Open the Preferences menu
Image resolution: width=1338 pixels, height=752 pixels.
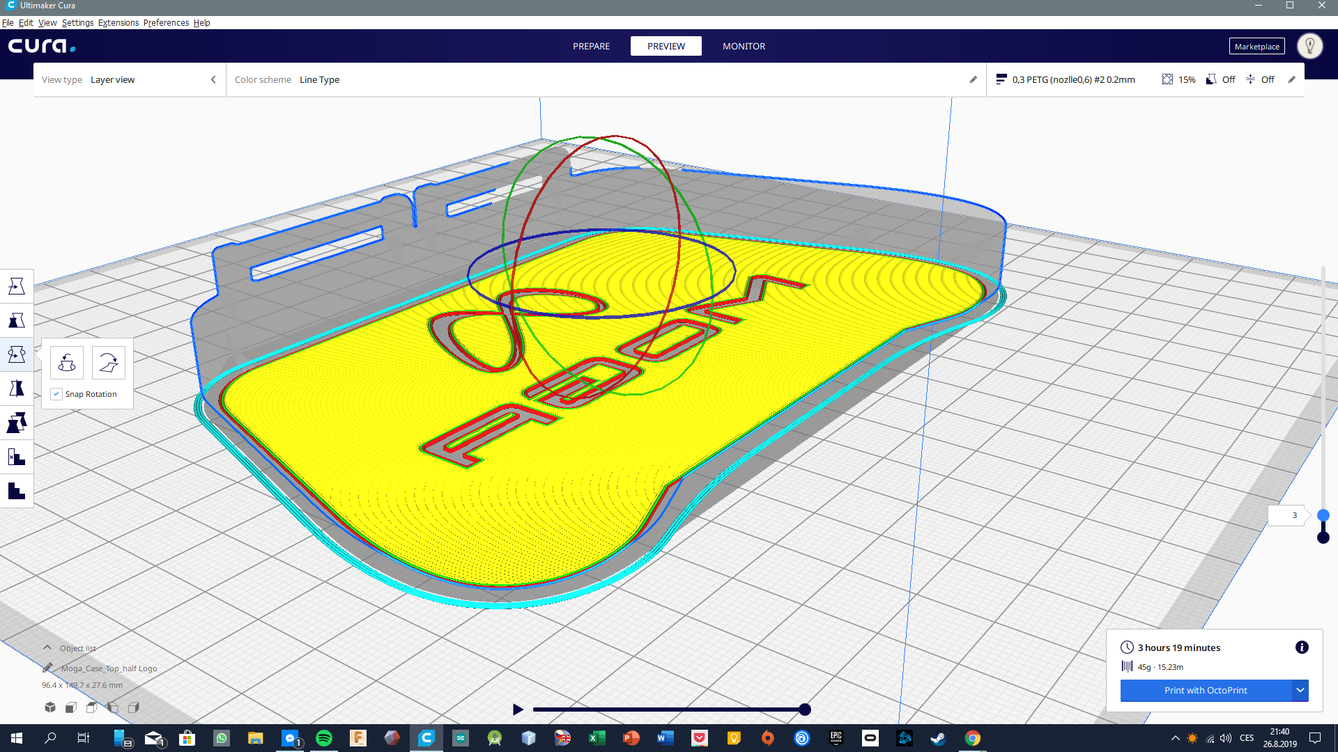pos(166,22)
